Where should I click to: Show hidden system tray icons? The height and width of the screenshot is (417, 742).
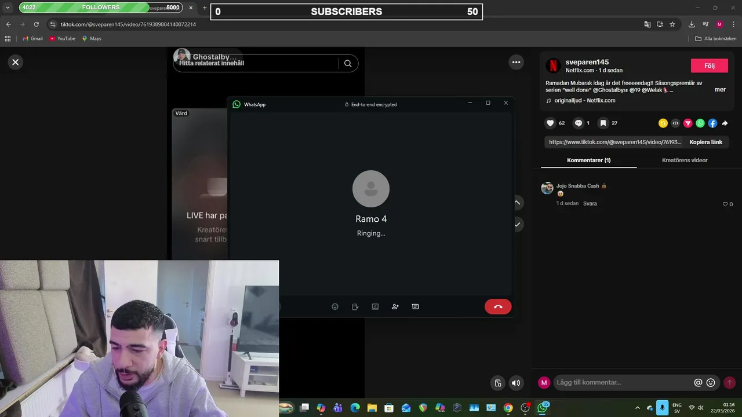pyautogui.click(x=638, y=408)
